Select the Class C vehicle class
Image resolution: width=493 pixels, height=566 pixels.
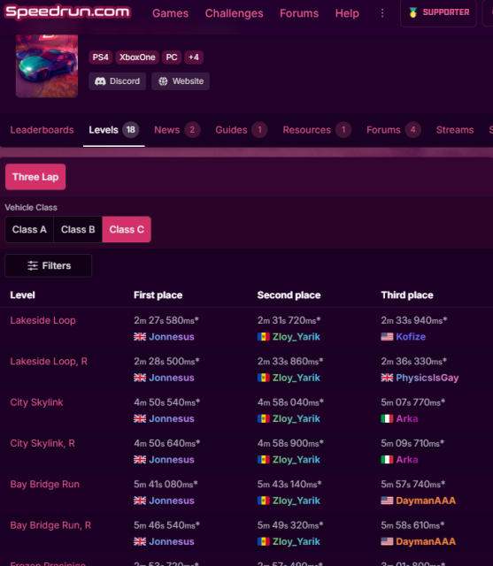(127, 230)
